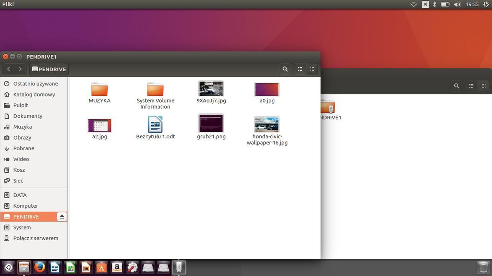Open Kosz trash in the sidebar
This screenshot has height=276, width=492.
[34, 169]
